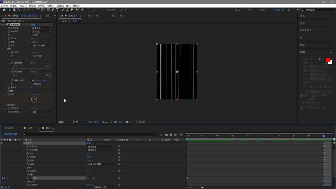Select the Pen tool
This screenshot has height=189, width=336.
tap(53, 10)
